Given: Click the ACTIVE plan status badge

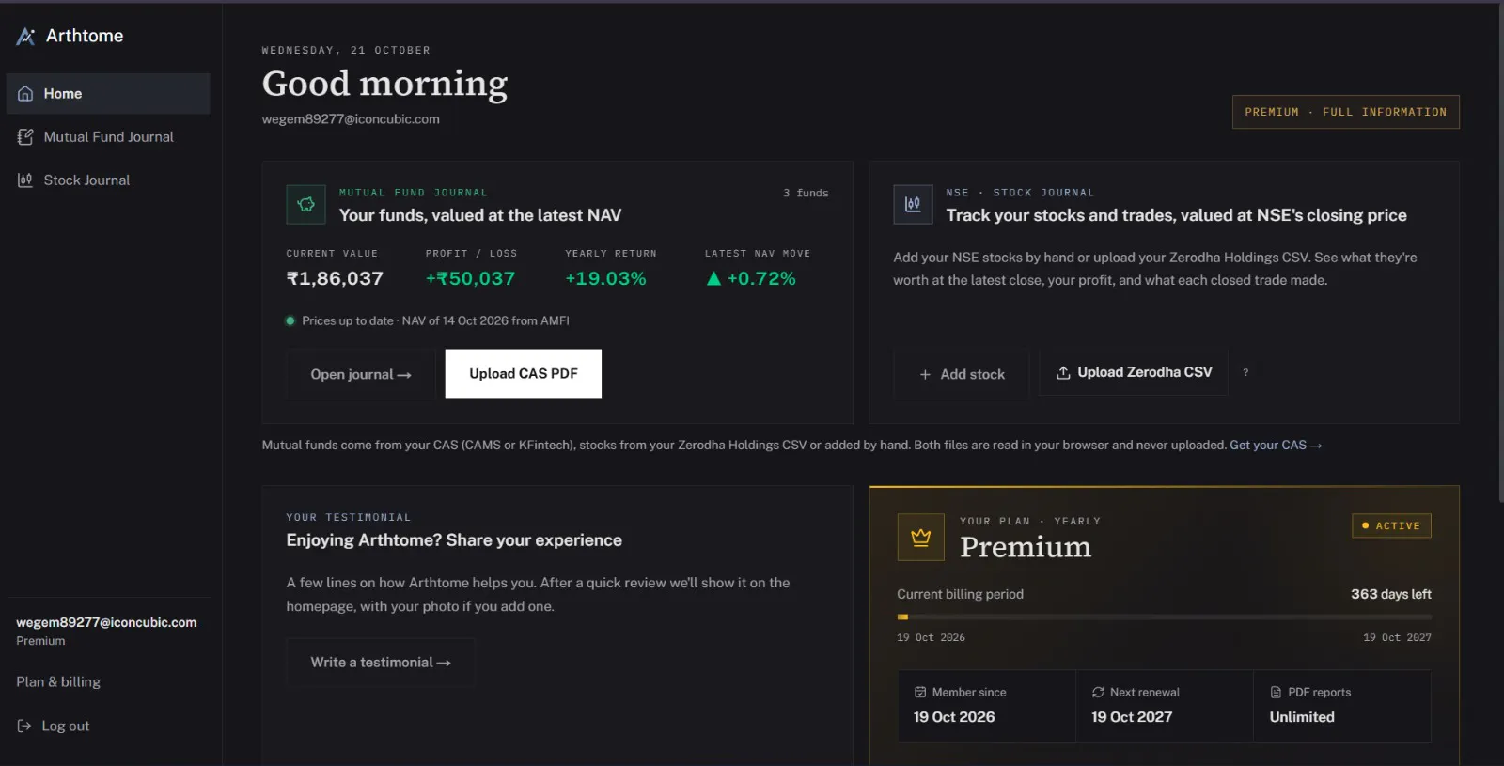Looking at the screenshot, I should point(1392,525).
